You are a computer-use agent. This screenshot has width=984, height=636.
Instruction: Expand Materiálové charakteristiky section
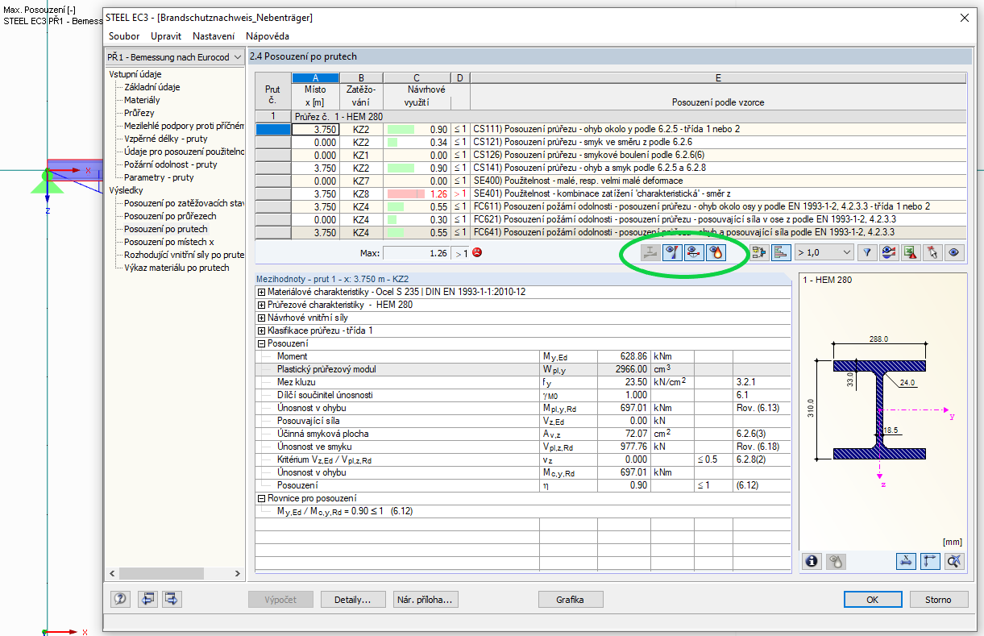coord(261,292)
